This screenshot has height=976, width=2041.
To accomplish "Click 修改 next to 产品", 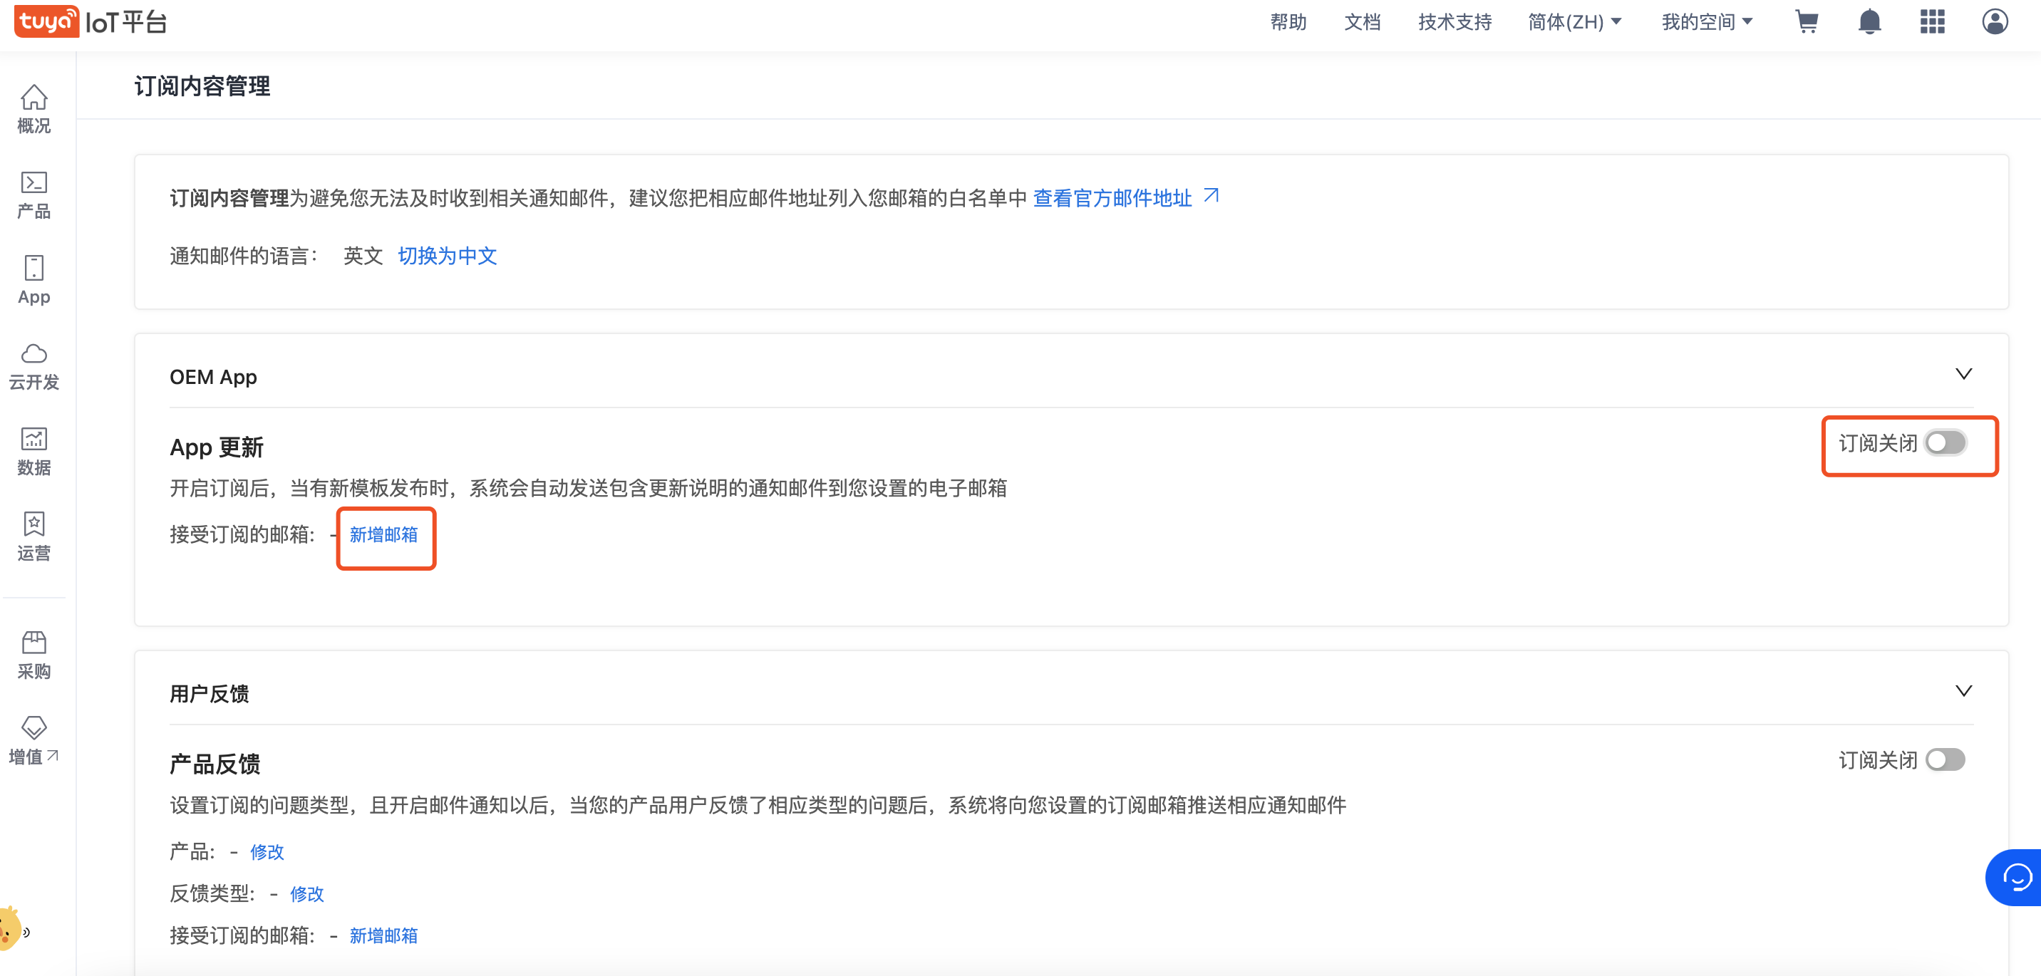I will 267,851.
